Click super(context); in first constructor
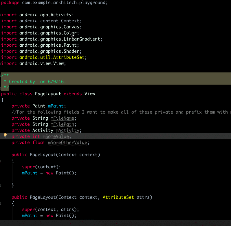This screenshot has width=231, height=226. pos(41,167)
